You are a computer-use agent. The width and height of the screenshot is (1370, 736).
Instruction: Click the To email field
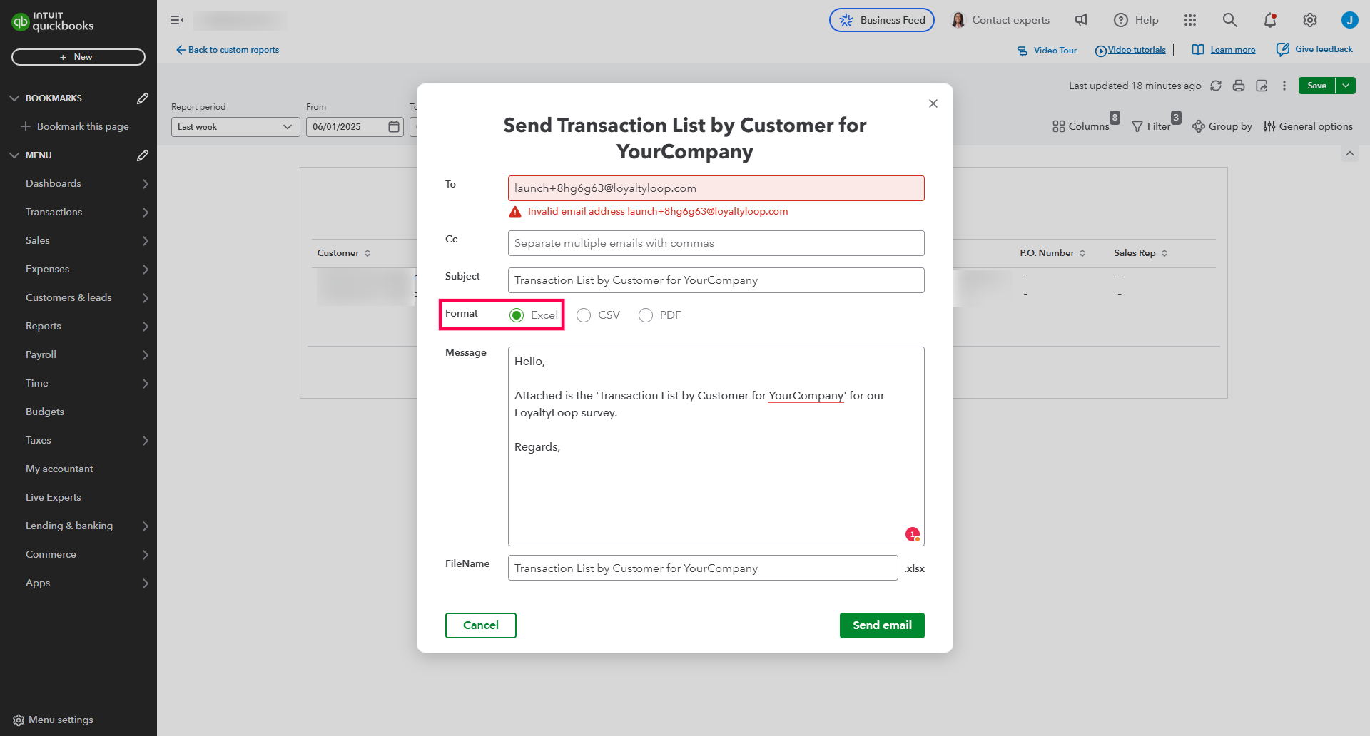click(x=716, y=188)
